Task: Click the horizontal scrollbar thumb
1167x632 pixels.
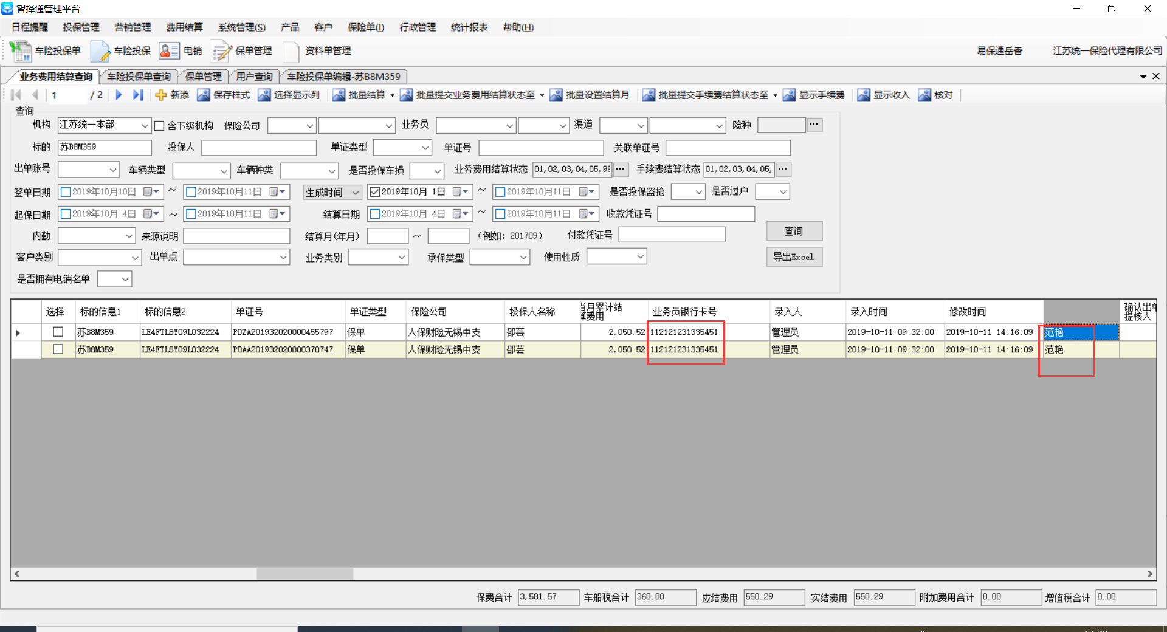Action: 305,574
